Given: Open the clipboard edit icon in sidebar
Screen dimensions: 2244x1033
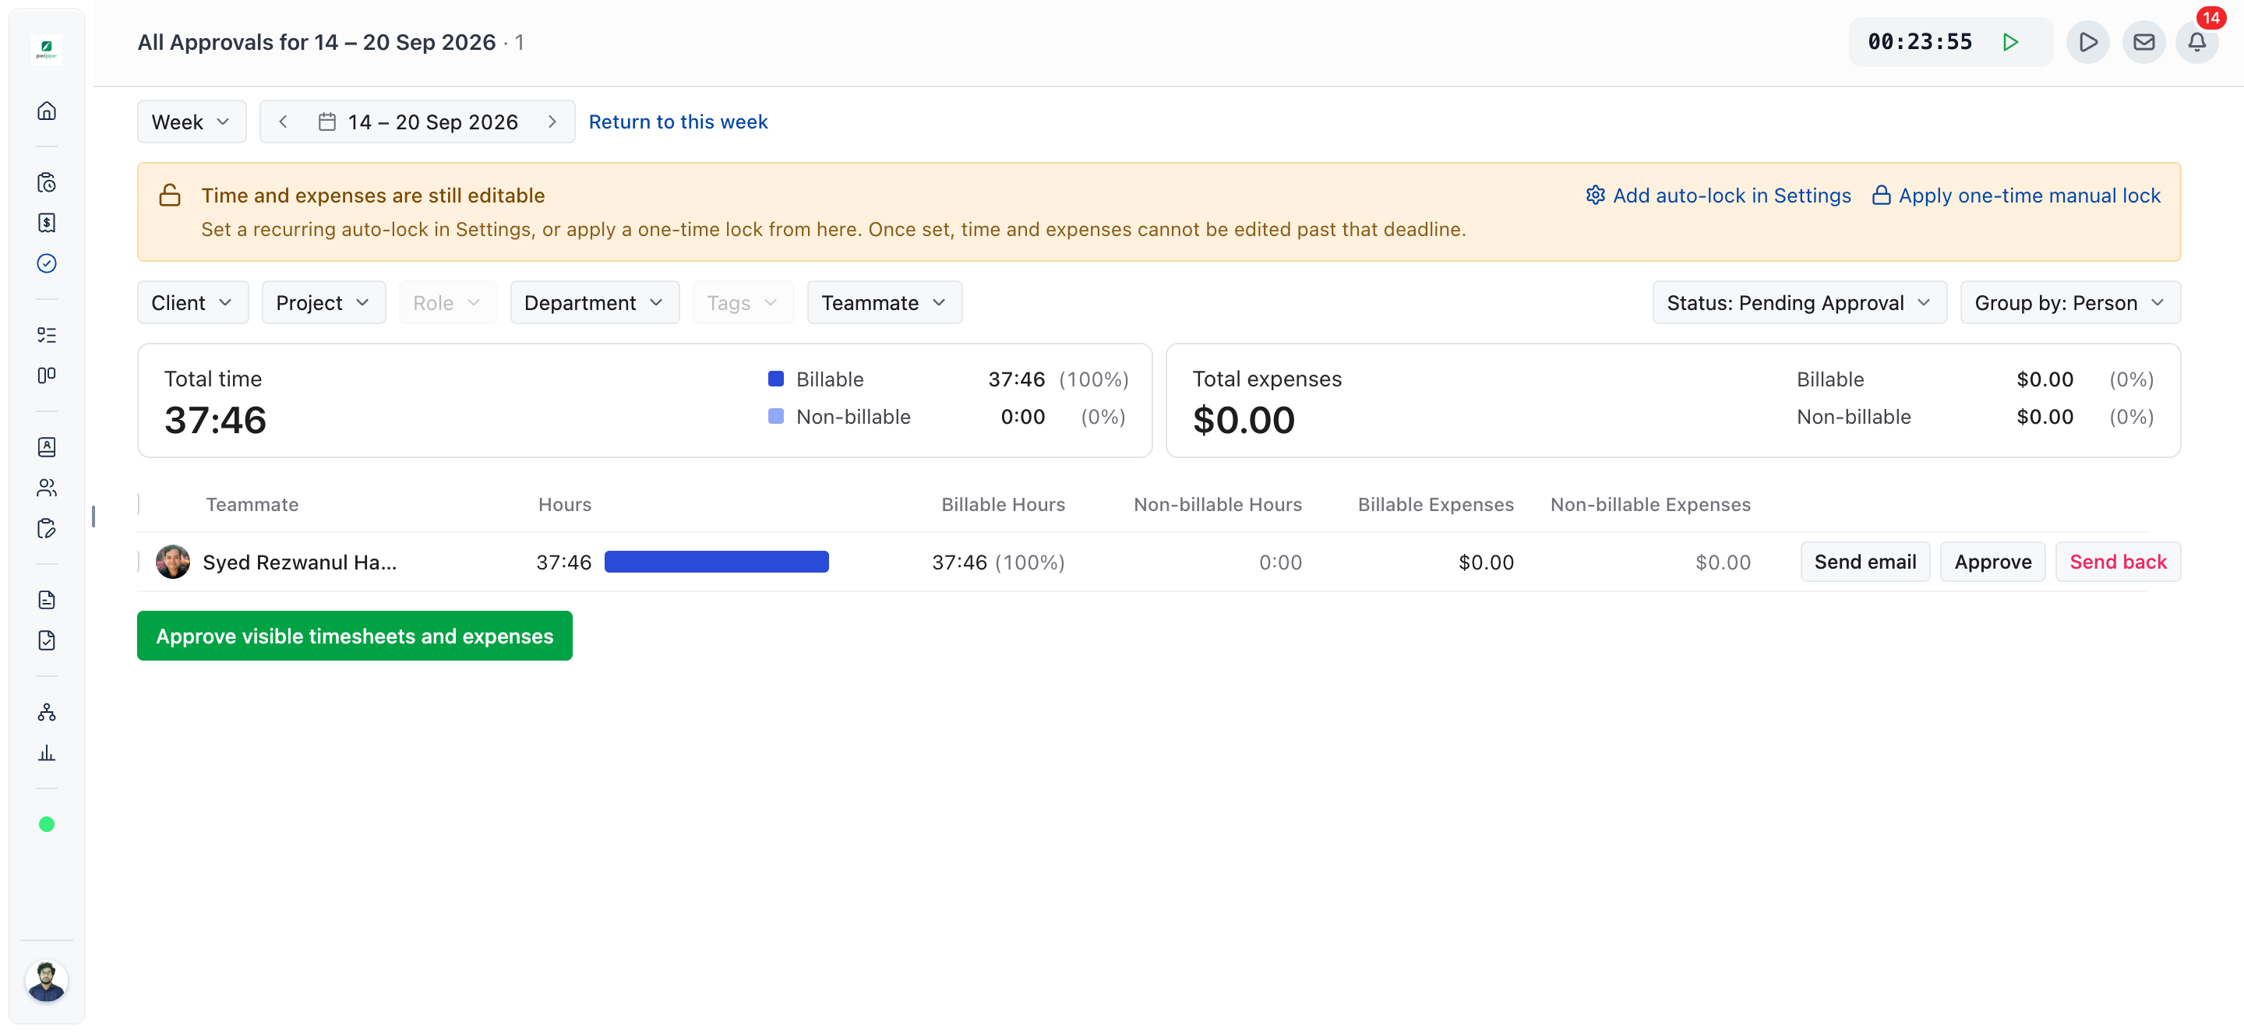Looking at the screenshot, I should click(46, 528).
